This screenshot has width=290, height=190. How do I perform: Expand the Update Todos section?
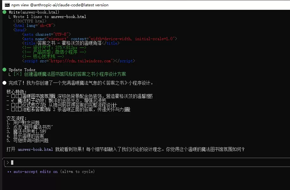(x=22, y=70)
